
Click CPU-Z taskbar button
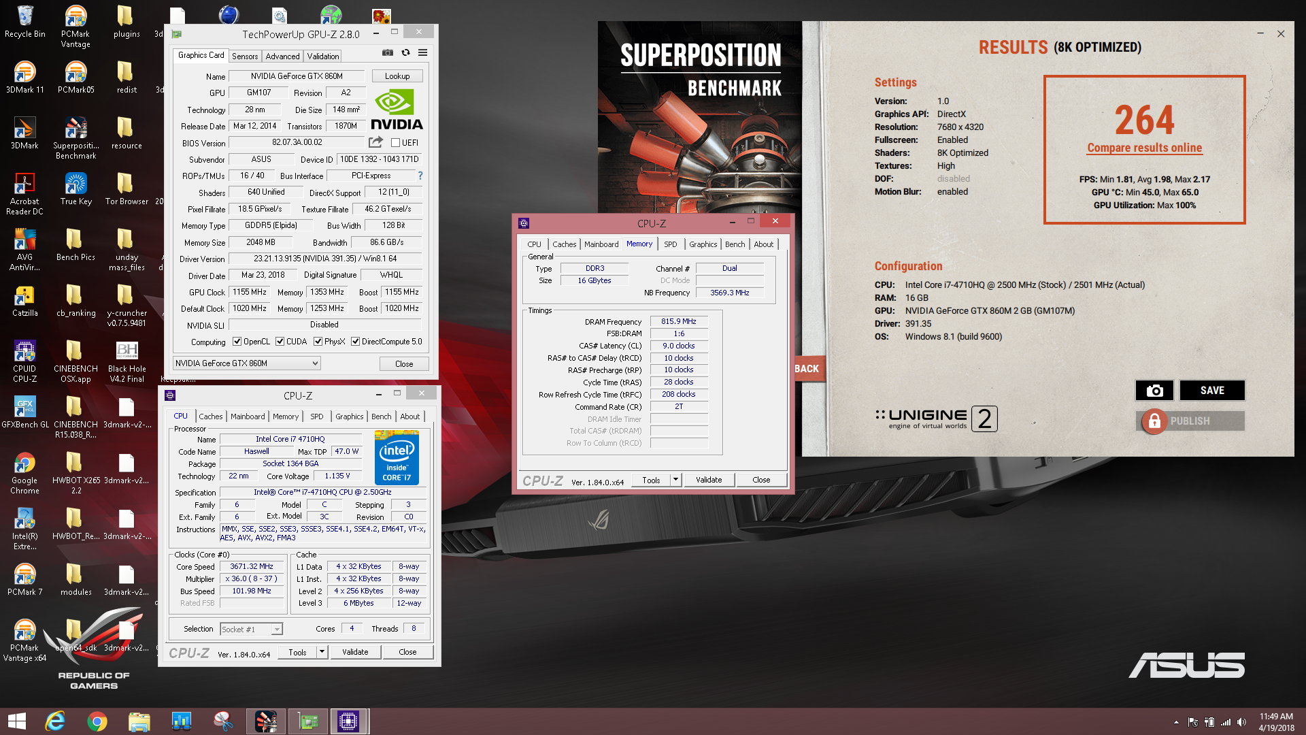pos(348,721)
